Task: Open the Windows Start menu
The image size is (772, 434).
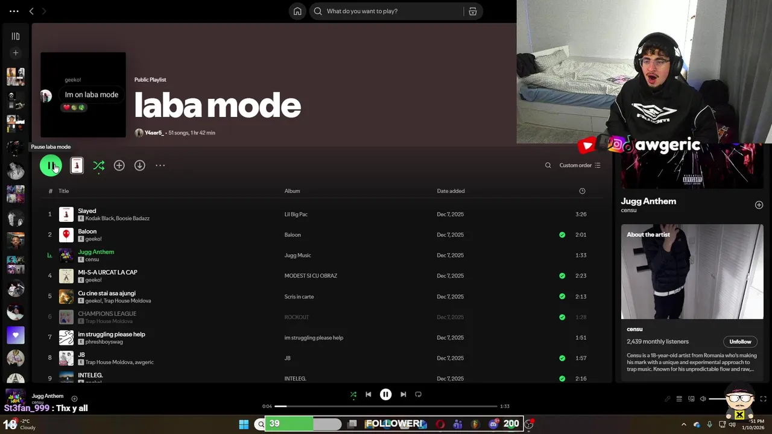Action: pos(244,424)
